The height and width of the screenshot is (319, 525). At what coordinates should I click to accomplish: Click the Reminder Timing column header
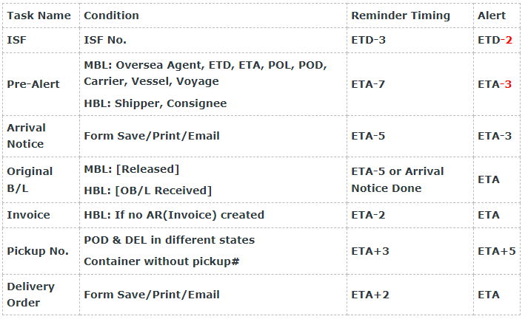(x=400, y=16)
